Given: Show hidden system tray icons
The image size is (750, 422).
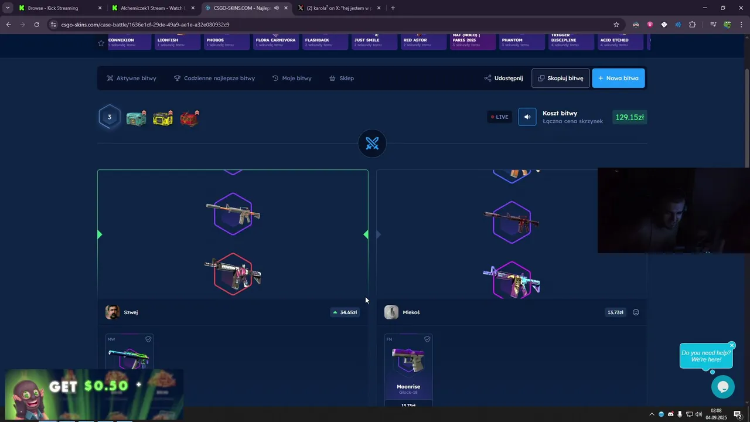Looking at the screenshot, I should tap(652, 414).
